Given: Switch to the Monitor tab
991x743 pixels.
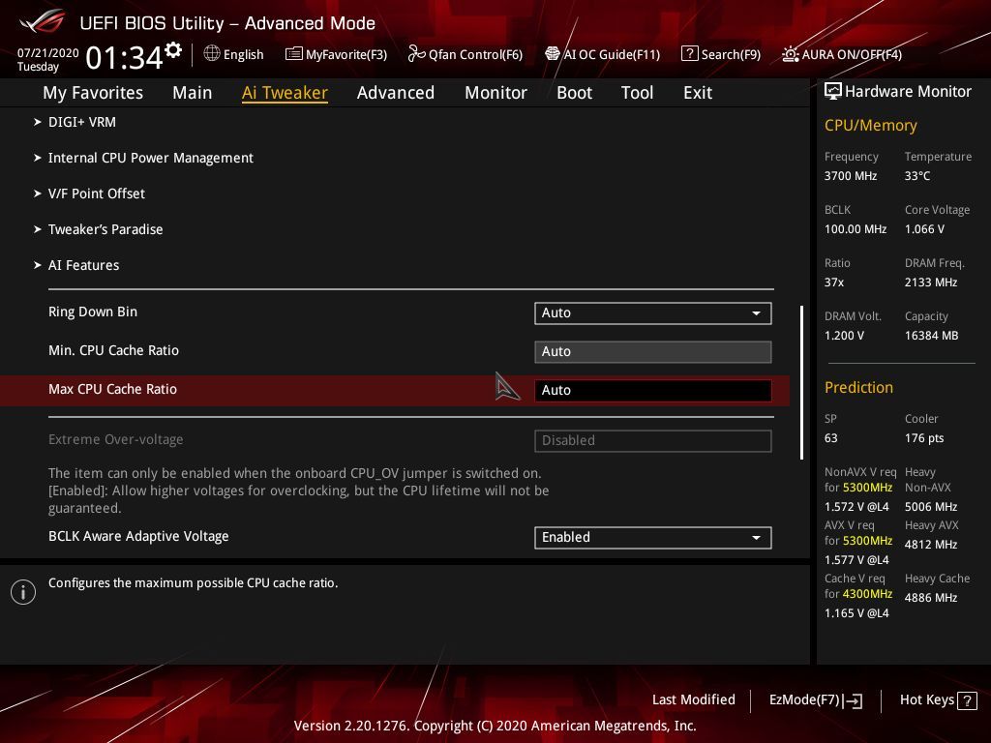Looking at the screenshot, I should [x=496, y=93].
